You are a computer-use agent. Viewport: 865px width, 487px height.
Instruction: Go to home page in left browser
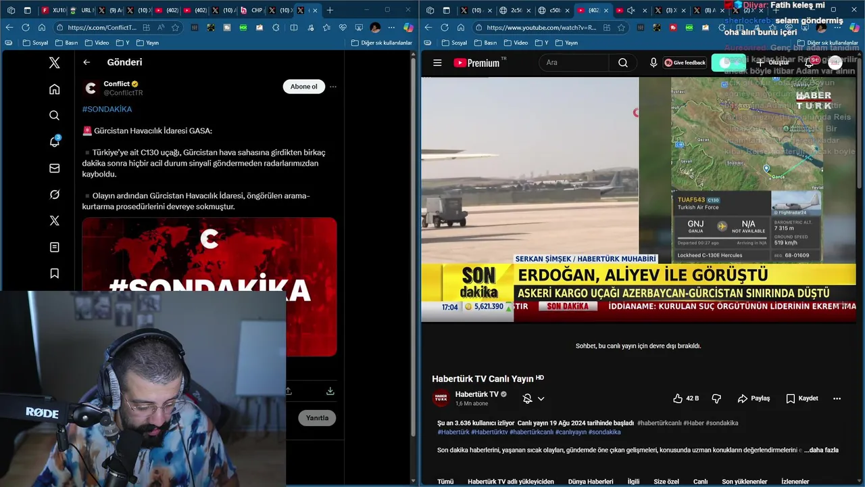42,28
